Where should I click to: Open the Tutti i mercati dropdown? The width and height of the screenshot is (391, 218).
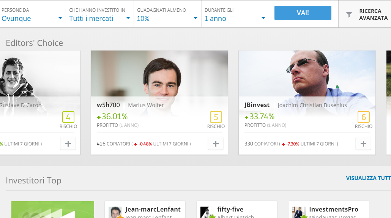click(100, 14)
